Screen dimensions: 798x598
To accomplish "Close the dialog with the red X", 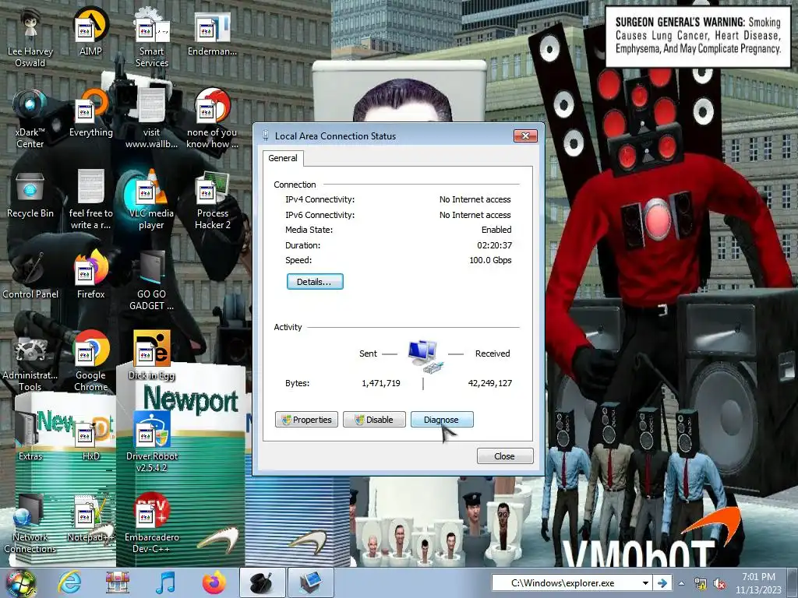I will [x=526, y=135].
